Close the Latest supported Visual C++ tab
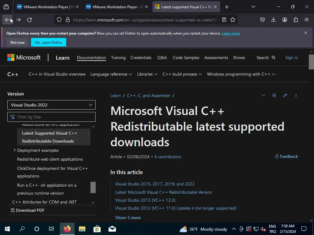Screen dimensions: 314x235 tap(215, 7)
